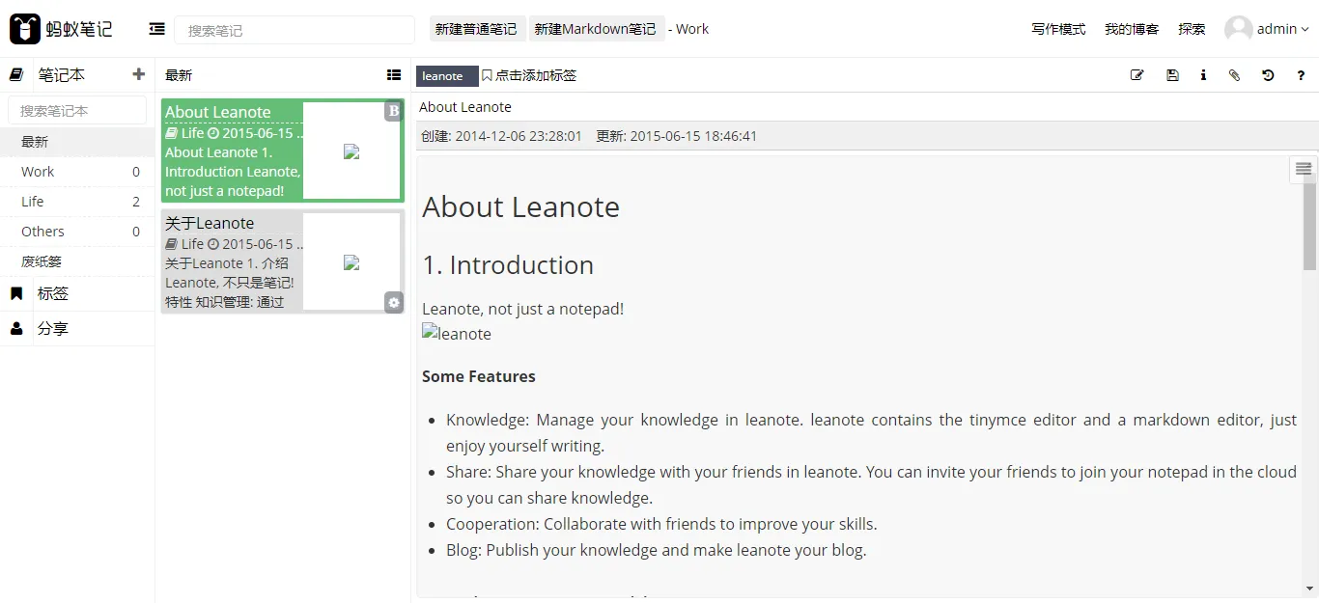Open My Blog (我的博客) link
The height and width of the screenshot is (603, 1319).
coord(1132,29)
